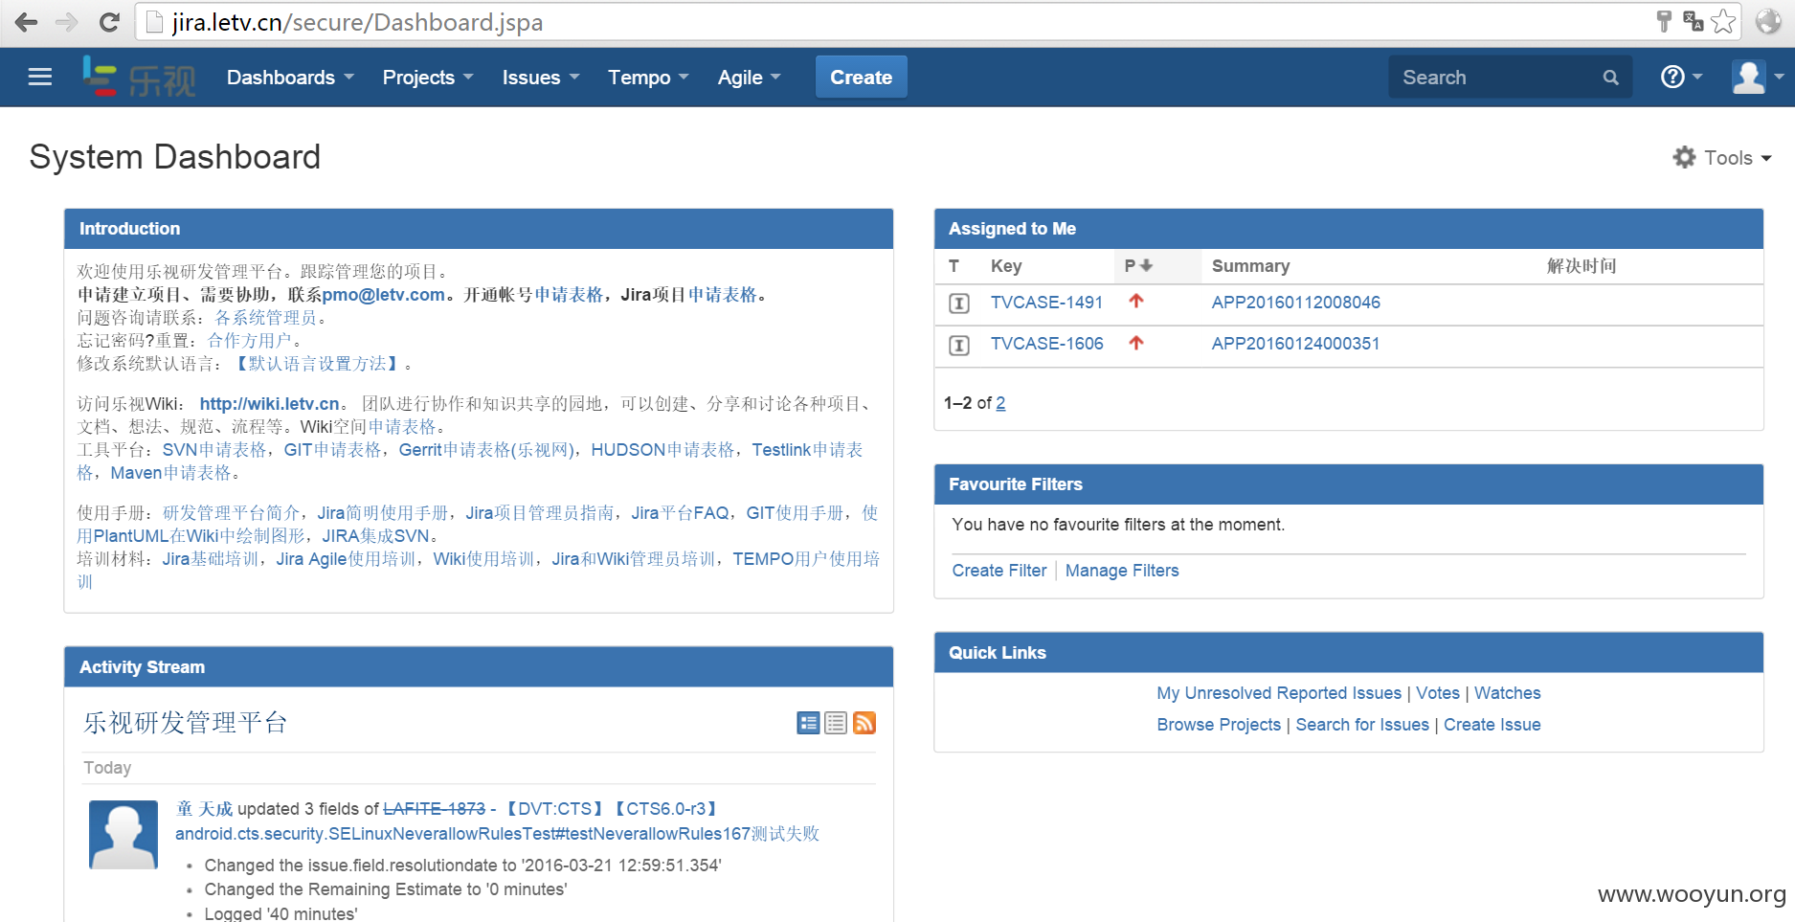
Task: Open GIT申请表格 link
Action: [332, 450]
